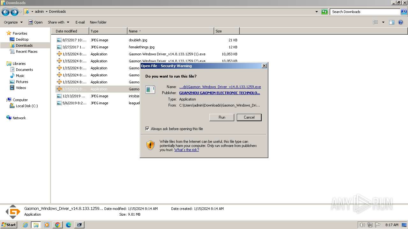
Task: Click the Open toolbar command
Action: (35, 22)
